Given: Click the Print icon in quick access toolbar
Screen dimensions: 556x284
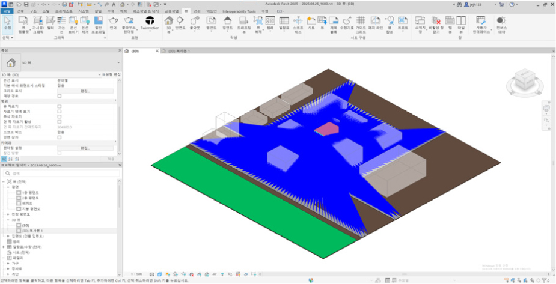Looking at the screenshot, I should click(x=64, y=5).
